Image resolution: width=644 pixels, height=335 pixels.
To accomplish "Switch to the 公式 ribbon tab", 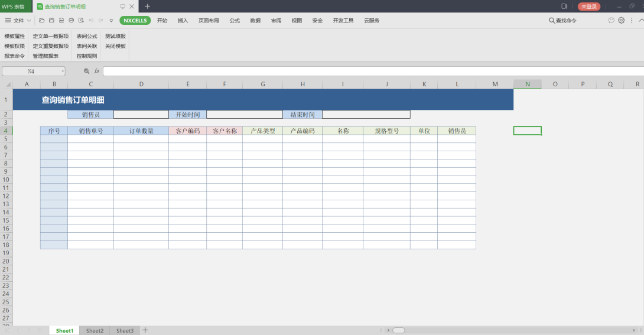I will coord(235,21).
